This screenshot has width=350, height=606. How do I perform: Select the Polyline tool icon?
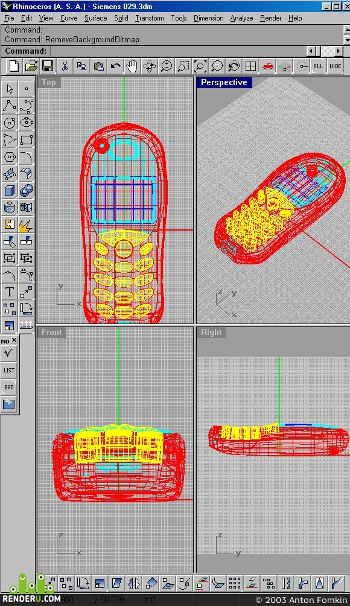[x=9, y=106]
